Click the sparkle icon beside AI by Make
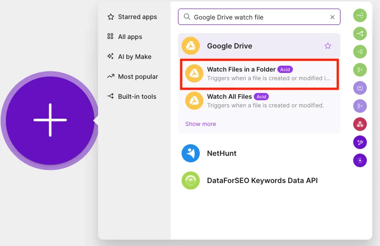Screen dimensions: 380x246 point(110,56)
